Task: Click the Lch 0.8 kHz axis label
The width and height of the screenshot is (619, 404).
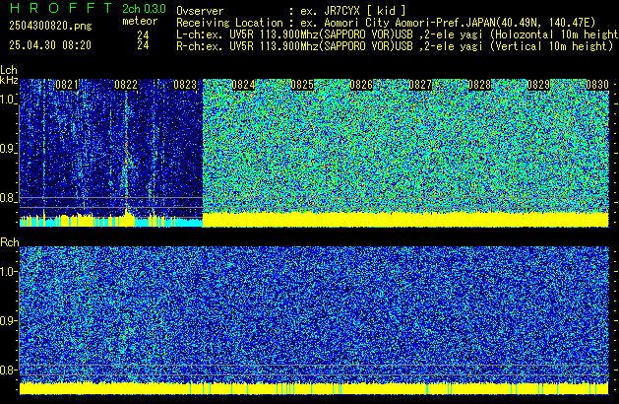Action: 8,198
